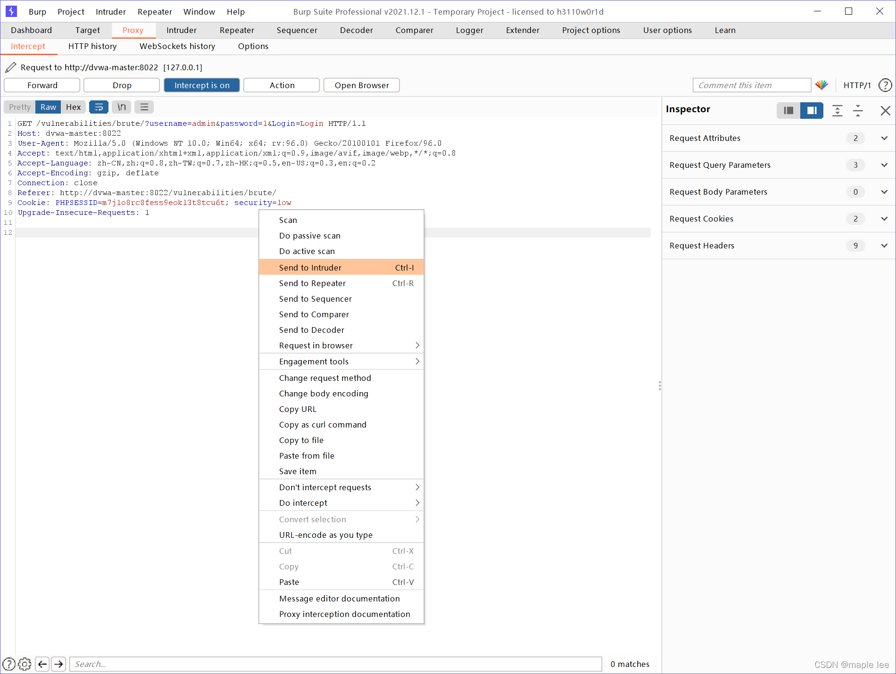Open the proxy Options tab
The height and width of the screenshot is (674, 896).
253,46
